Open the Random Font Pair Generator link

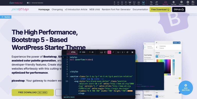pos(116,9)
